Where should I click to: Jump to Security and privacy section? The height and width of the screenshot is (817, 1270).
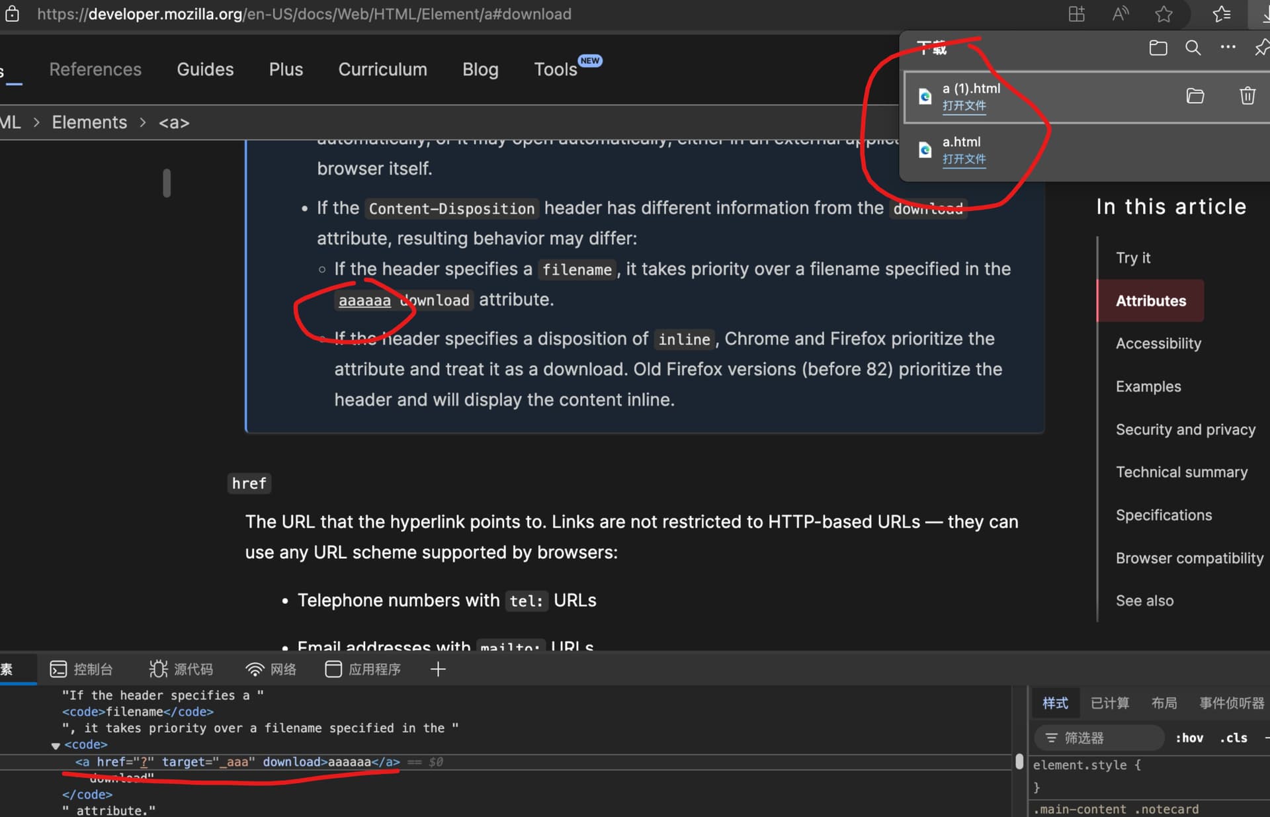click(1185, 430)
